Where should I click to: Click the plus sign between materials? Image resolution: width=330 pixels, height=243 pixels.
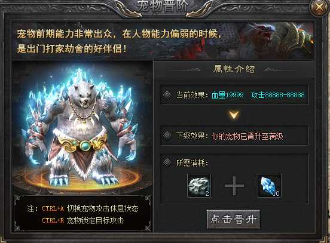[x=234, y=186]
